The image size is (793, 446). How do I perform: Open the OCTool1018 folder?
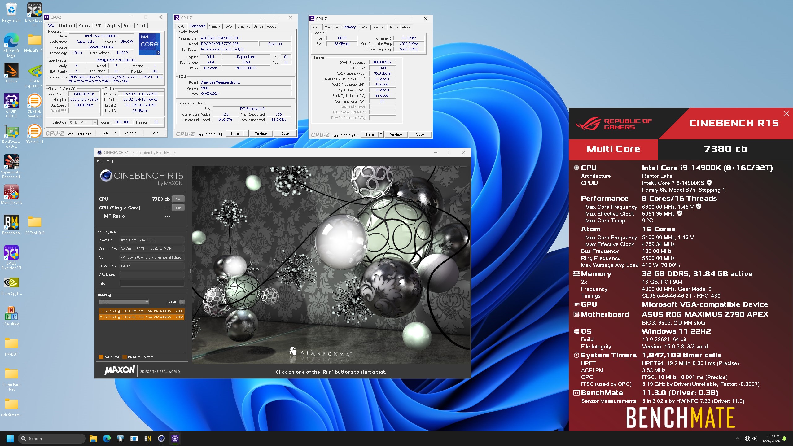(34, 225)
